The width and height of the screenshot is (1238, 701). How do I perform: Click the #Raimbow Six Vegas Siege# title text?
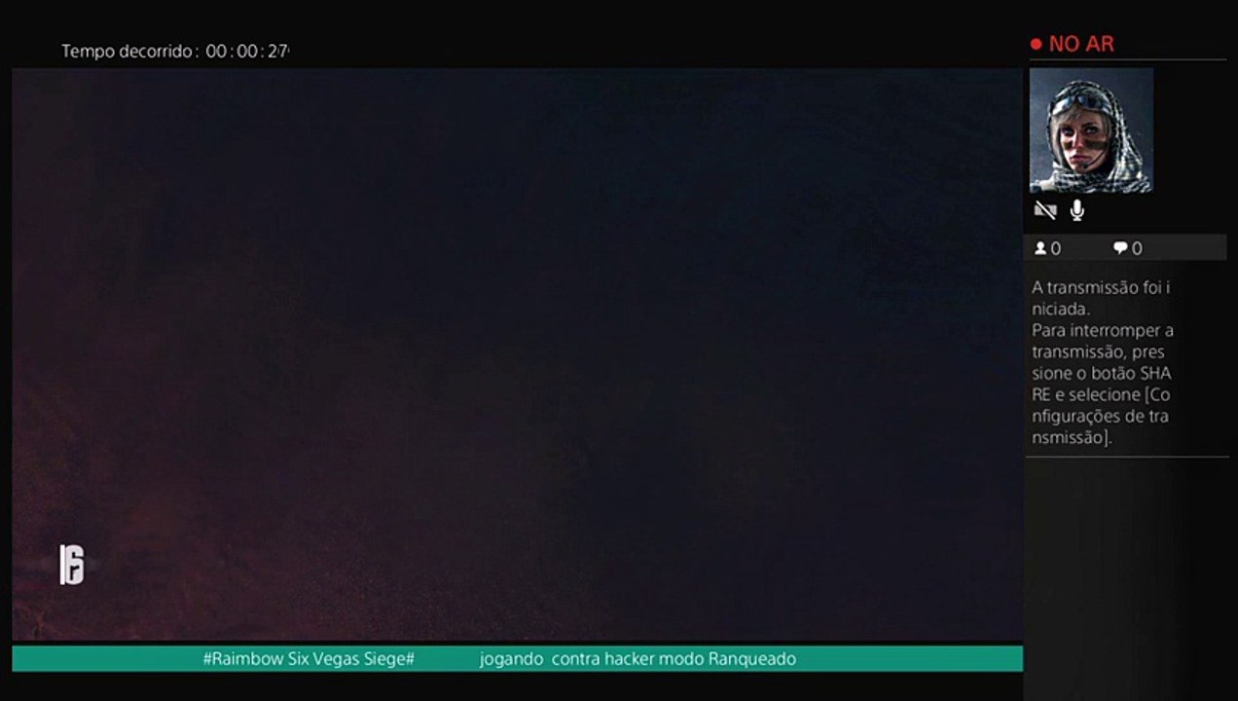[x=309, y=659]
